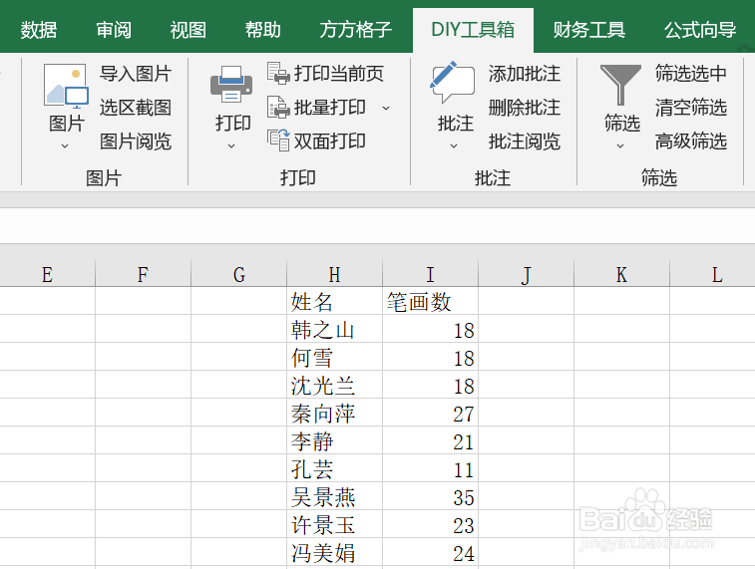Switch to the 视图 tab

pyautogui.click(x=189, y=30)
